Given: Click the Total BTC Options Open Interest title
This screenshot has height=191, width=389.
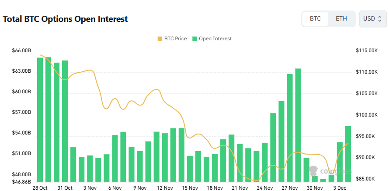Looking at the screenshot, I should [66, 19].
